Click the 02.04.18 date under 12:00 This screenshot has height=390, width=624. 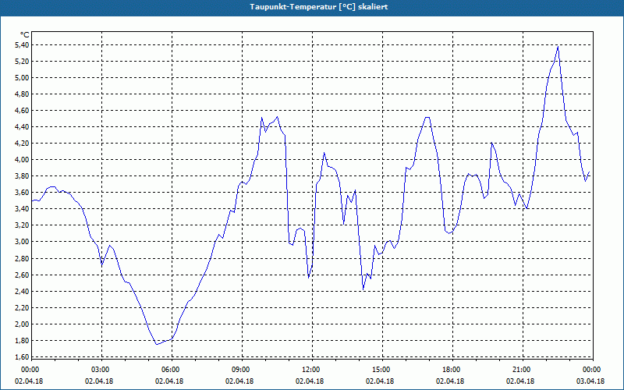[310, 381]
